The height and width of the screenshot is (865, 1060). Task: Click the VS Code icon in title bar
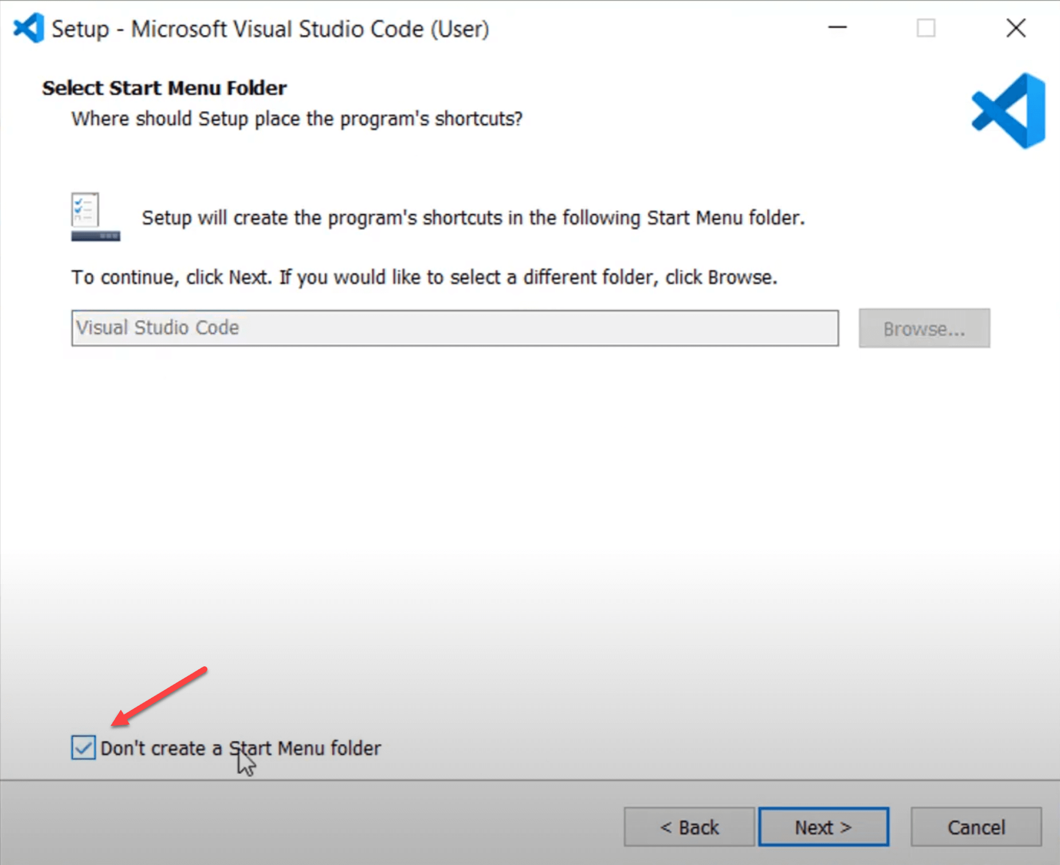(x=29, y=27)
